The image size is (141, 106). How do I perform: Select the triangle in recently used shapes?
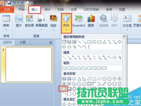(105, 42)
